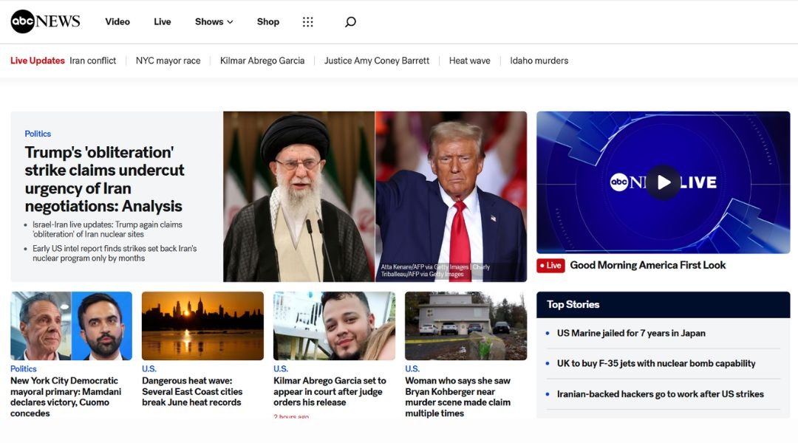Screen dimensions: 798x443
Task: Play the ABC News Live video
Action: [x=663, y=182]
